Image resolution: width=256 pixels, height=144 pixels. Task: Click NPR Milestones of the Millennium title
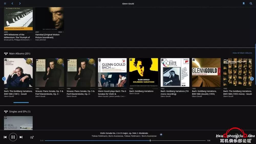tap(17, 36)
